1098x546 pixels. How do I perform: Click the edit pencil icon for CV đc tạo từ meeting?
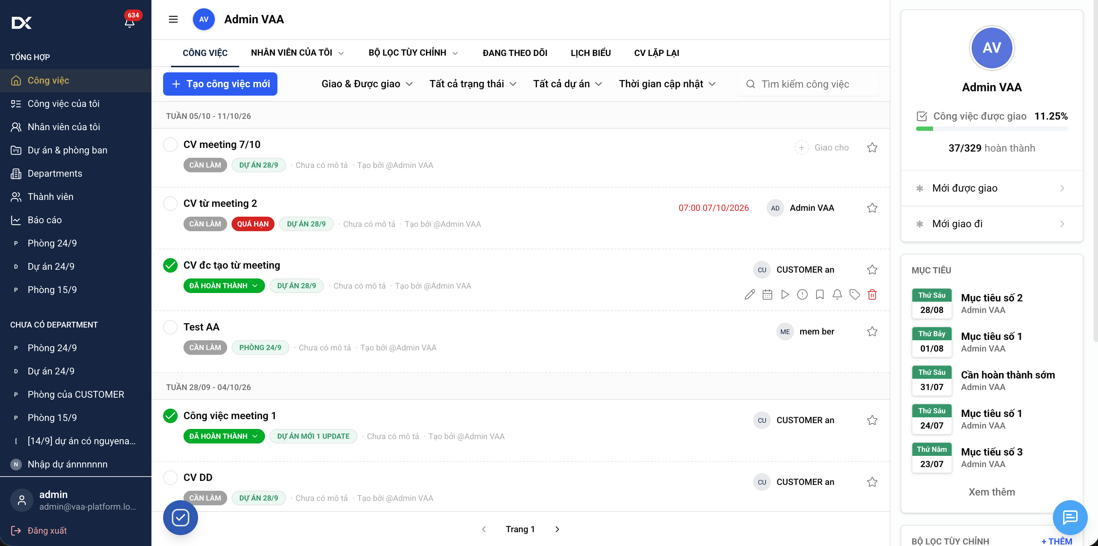pos(750,294)
